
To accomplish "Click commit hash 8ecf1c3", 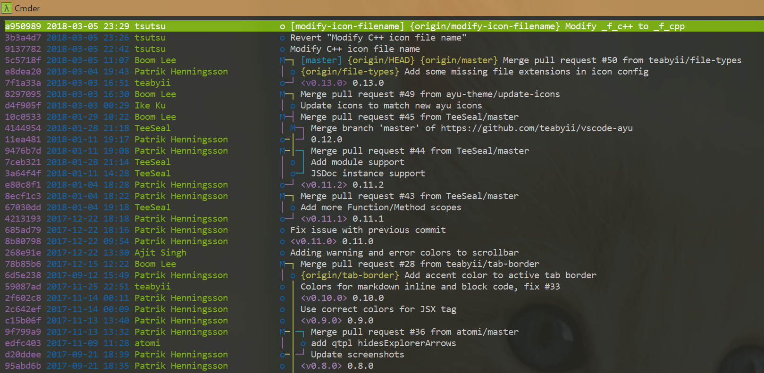I will point(23,196).
